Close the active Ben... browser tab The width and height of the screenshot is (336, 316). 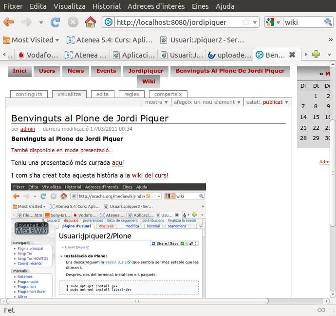coord(292,55)
